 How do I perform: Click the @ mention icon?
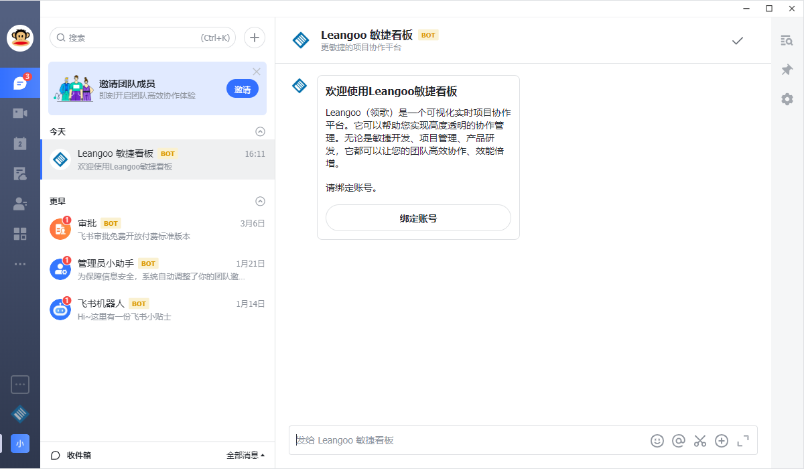click(x=679, y=441)
